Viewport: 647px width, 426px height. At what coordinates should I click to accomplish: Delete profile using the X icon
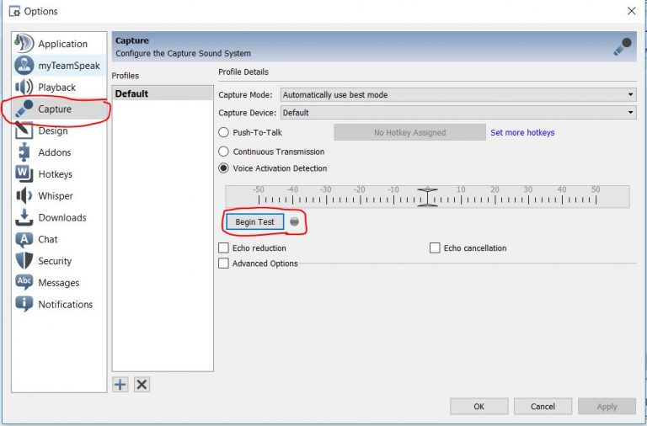coord(142,385)
